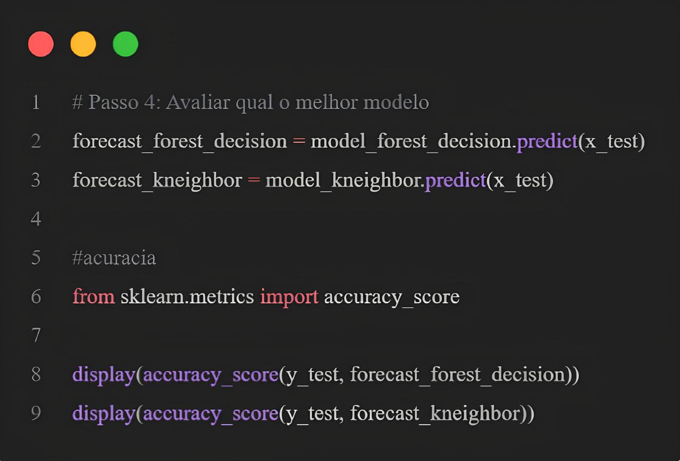This screenshot has width=680, height=461.
Task: Click the red close window dot
Action: (x=41, y=44)
